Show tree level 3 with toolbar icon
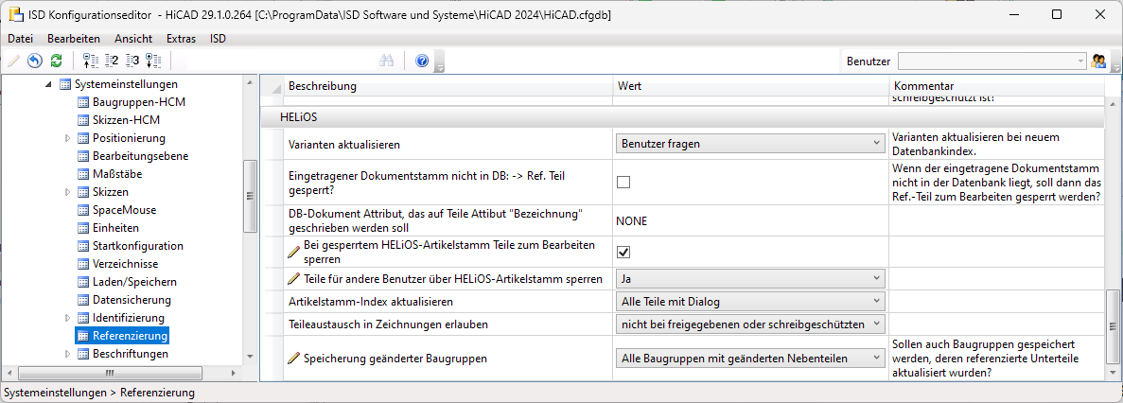The height and width of the screenshot is (403, 1123). pyautogui.click(x=132, y=61)
